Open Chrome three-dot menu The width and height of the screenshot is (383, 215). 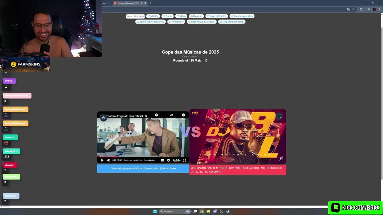(379, 9)
